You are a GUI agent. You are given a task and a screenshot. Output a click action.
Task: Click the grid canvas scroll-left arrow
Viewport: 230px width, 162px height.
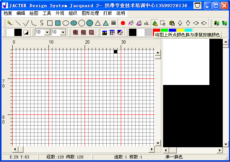coord(15,149)
